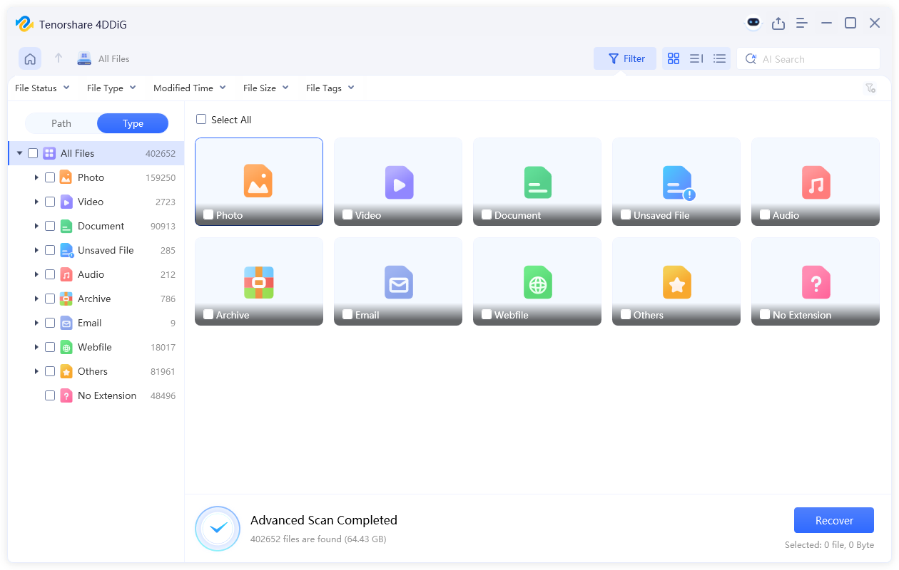
Task: Click the Home navigation icon
Action: point(29,58)
